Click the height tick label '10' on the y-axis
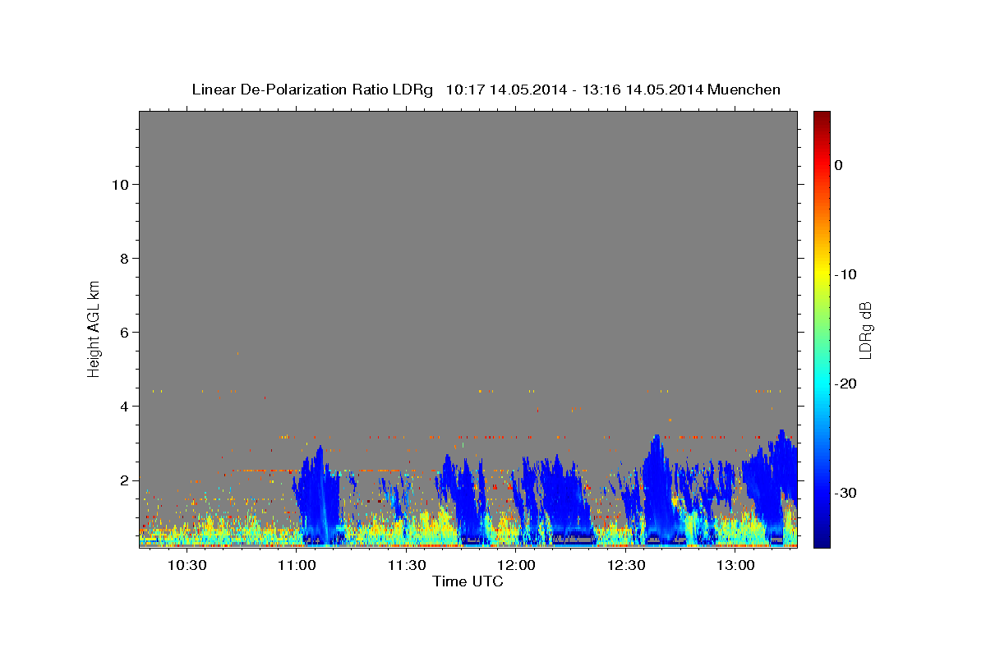This screenshot has width=986, height=657. (x=120, y=185)
